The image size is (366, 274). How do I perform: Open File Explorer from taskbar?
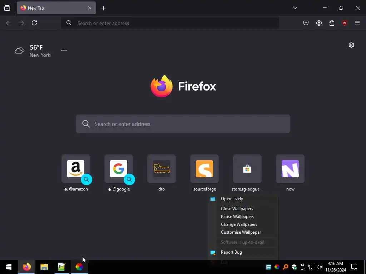tap(44, 267)
